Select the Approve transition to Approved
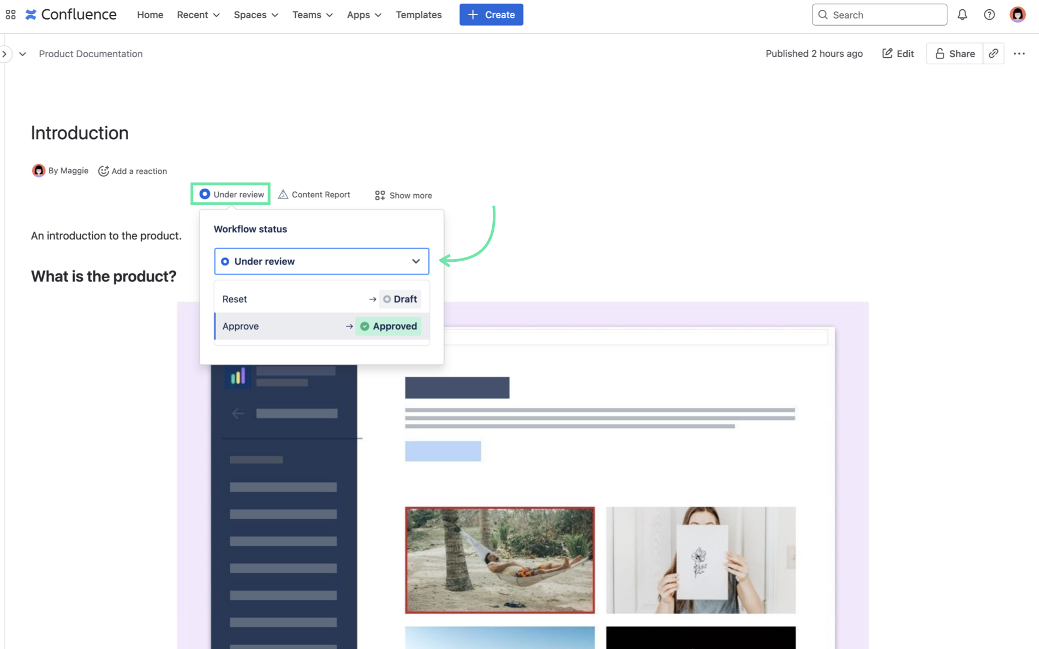 [x=321, y=326]
